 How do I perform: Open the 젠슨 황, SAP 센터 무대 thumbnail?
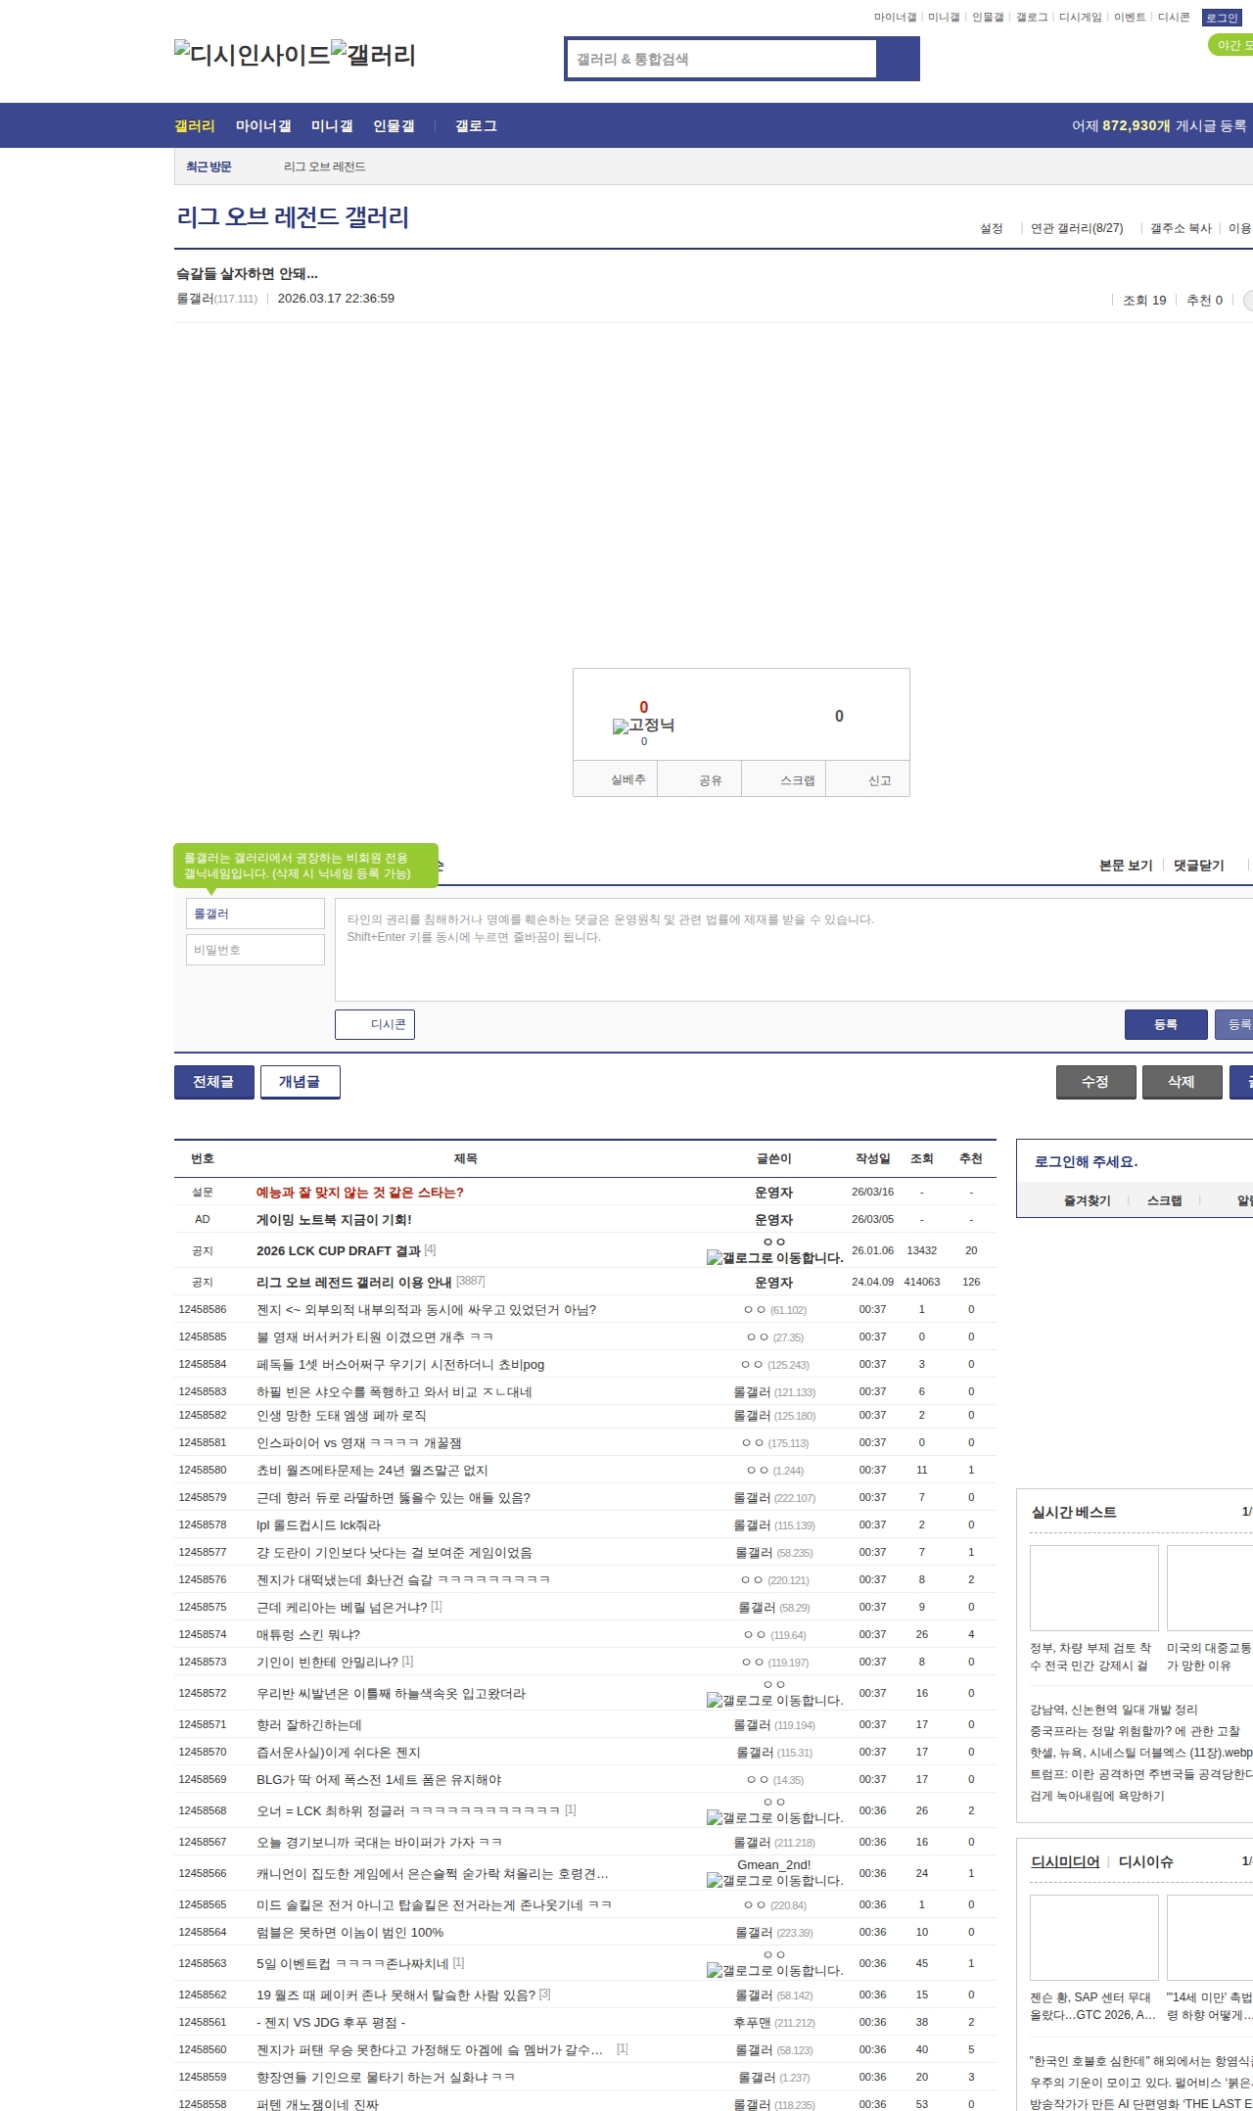click(x=1094, y=1937)
